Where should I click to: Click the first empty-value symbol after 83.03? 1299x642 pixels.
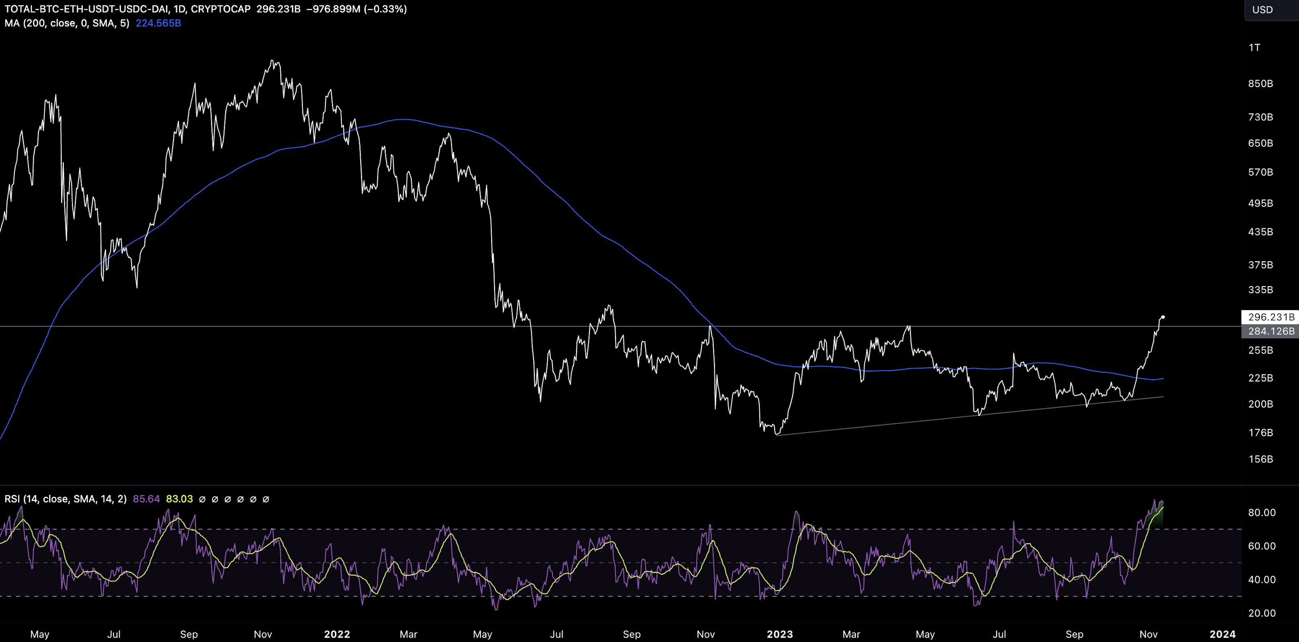(202, 499)
